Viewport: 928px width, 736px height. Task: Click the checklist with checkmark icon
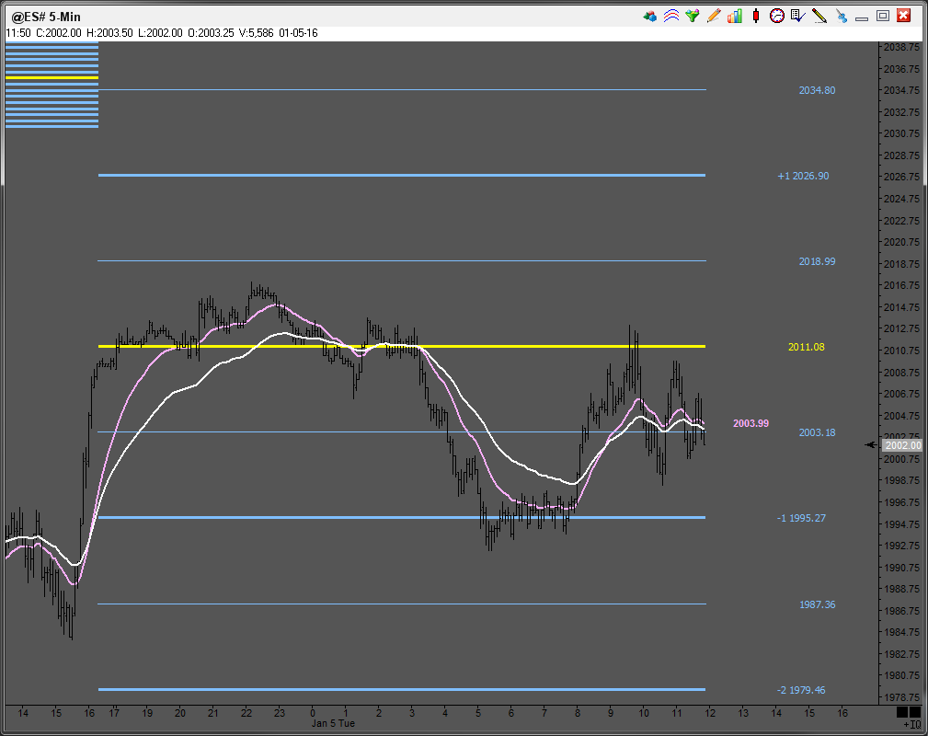point(797,16)
